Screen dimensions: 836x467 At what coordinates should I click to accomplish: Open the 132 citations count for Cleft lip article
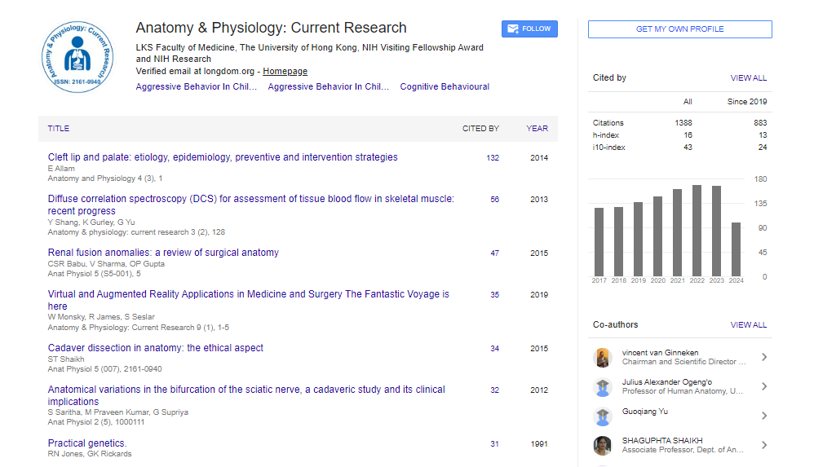coord(493,158)
